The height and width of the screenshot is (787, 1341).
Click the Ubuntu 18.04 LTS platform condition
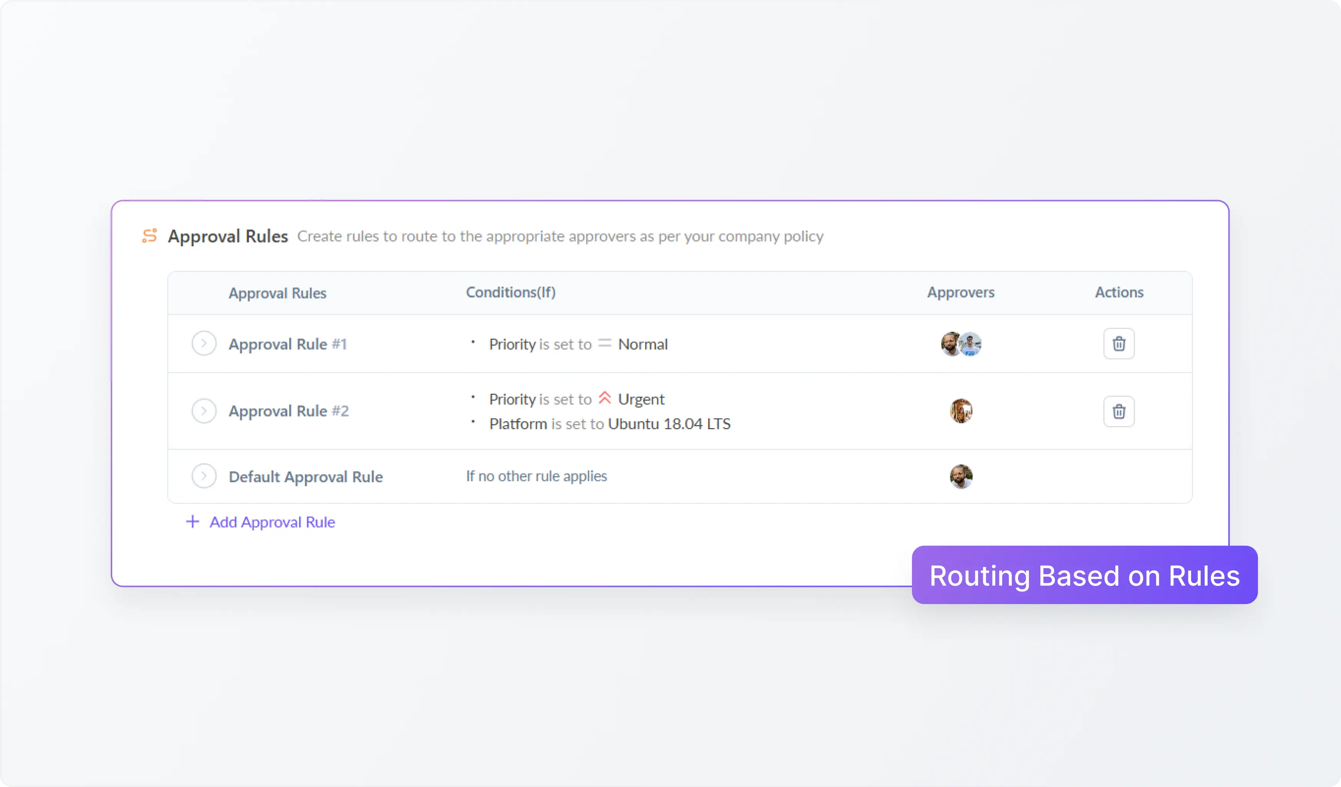pyautogui.click(x=668, y=424)
